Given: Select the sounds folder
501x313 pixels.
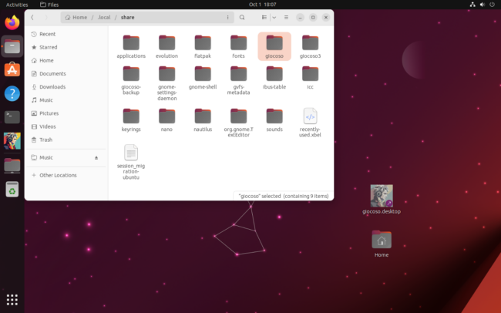Looking at the screenshot, I should [x=274, y=120].
